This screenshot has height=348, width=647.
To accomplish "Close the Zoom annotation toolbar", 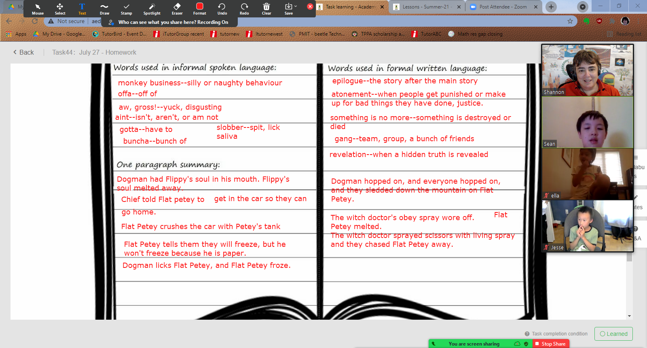I will click(310, 6).
